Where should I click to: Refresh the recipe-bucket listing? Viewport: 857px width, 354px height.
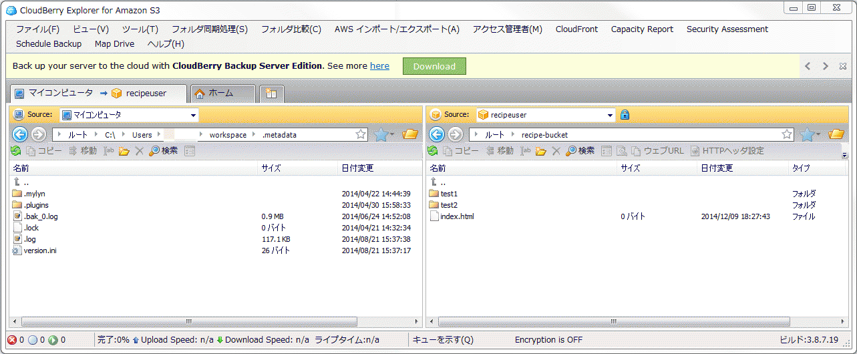(433, 151)
